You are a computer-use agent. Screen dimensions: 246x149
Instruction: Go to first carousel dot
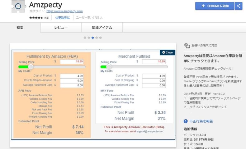pyautogui.click(x=85, y=38)
